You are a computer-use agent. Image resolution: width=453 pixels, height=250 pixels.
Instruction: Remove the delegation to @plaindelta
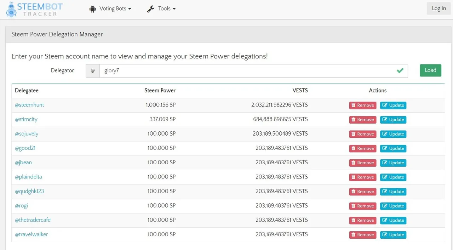pos(363,177)
